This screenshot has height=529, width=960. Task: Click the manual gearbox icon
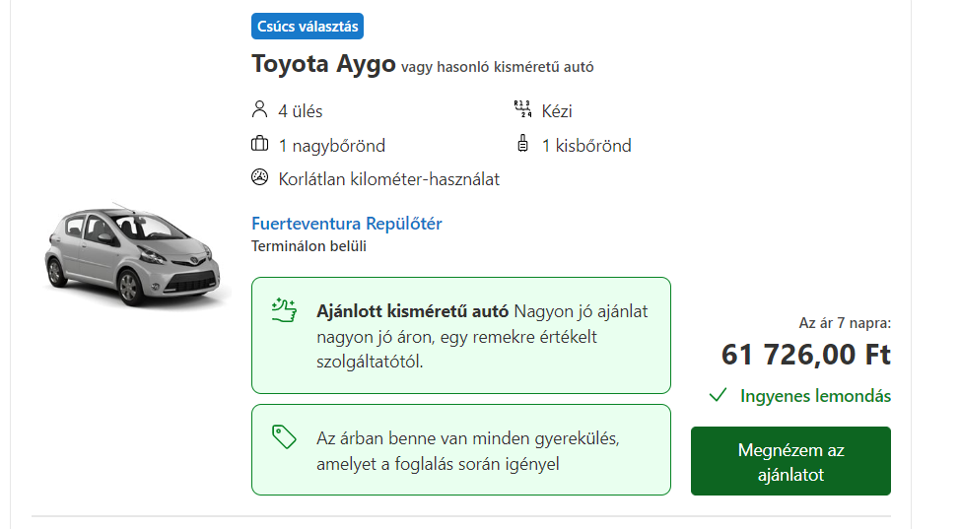[522, 109]
